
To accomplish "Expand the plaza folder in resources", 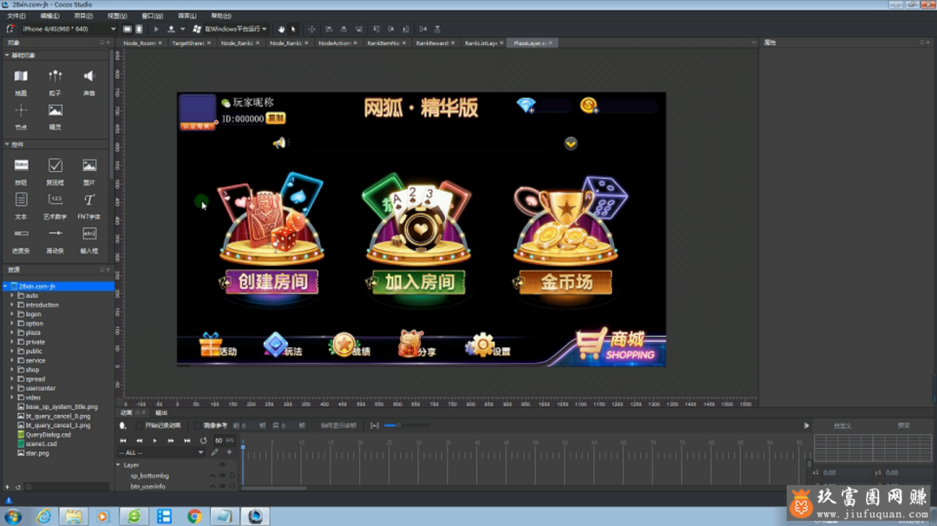I will point(12,332).
